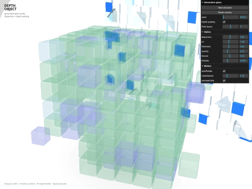Screen dimensions: 252x189
Task: Click the 'Depth peeling' label
Action: (208, 22)
